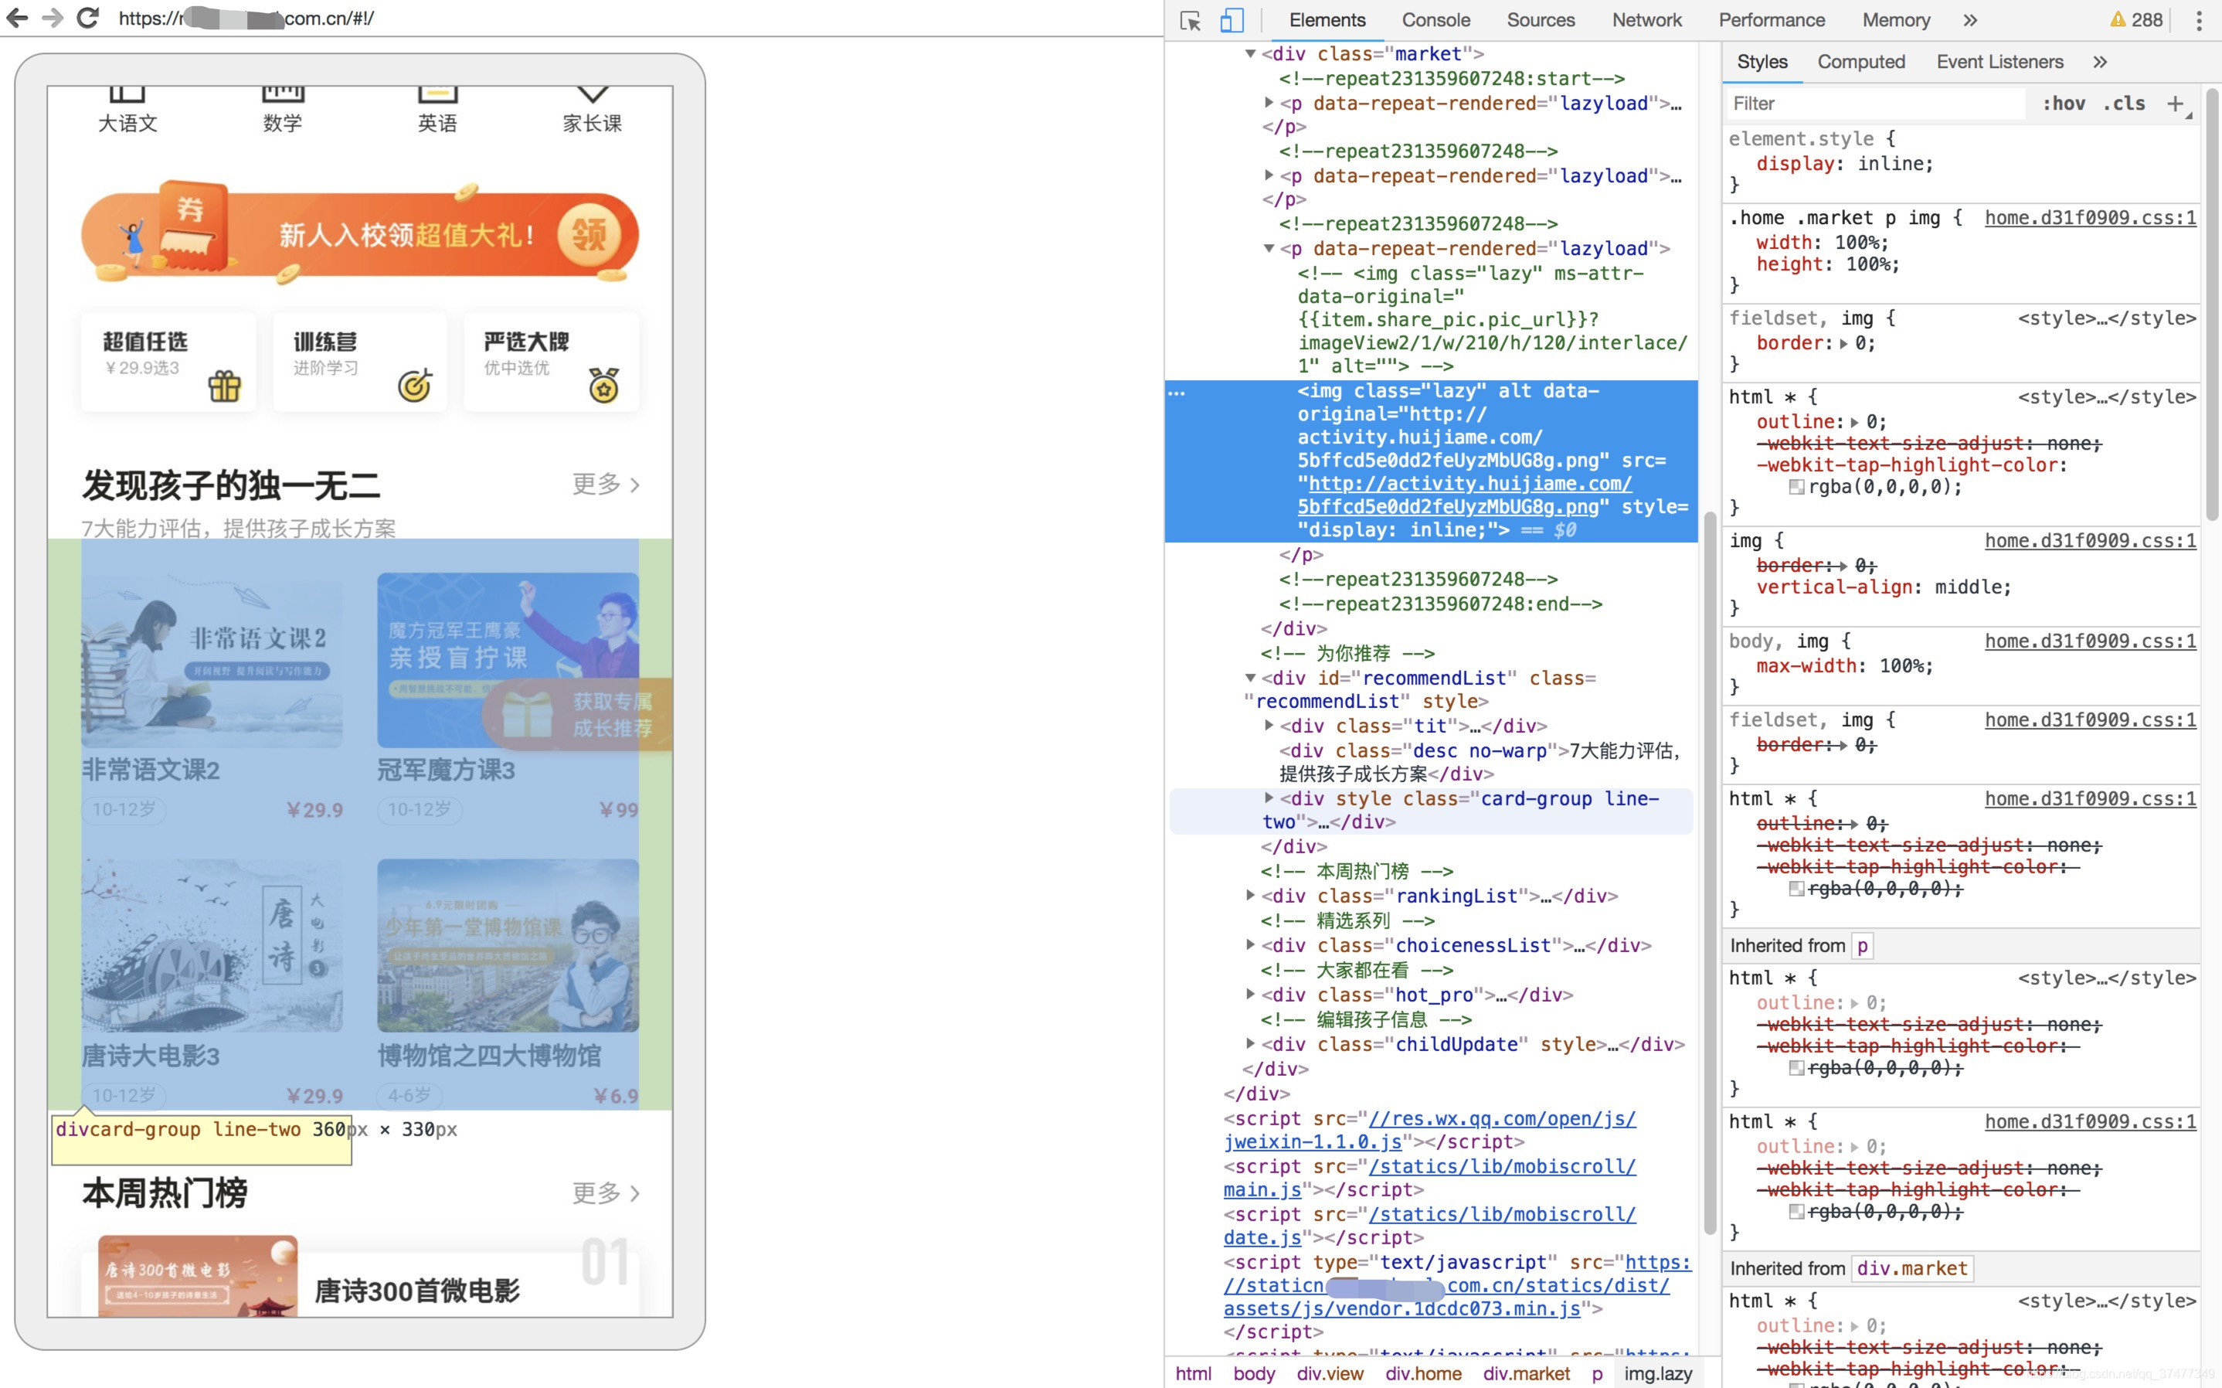This screenshot has width=2222, height=1388.
Task: Expand the childUpdate div node
Action: click(1250, 1044)
